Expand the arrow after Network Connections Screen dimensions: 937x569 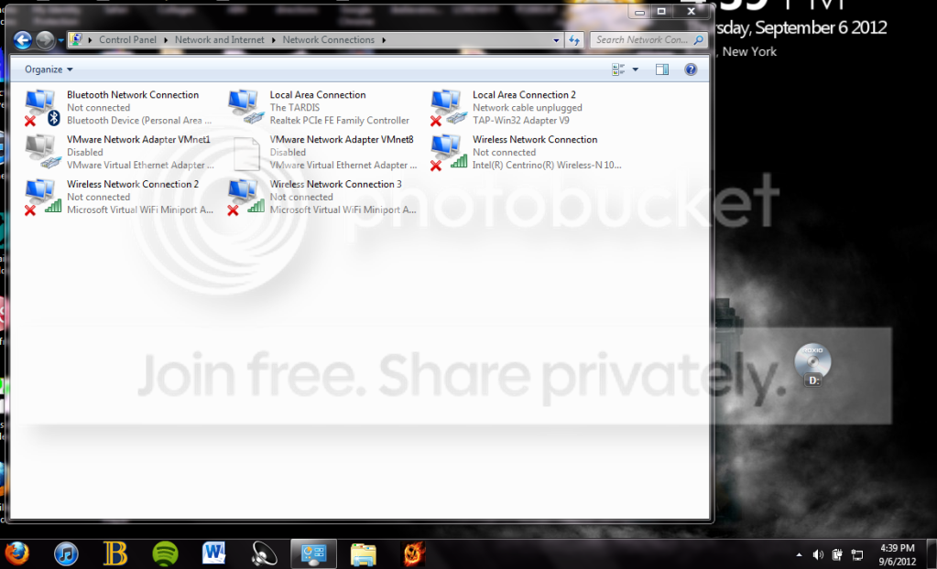pyautogui.click(x=384, y=40)
